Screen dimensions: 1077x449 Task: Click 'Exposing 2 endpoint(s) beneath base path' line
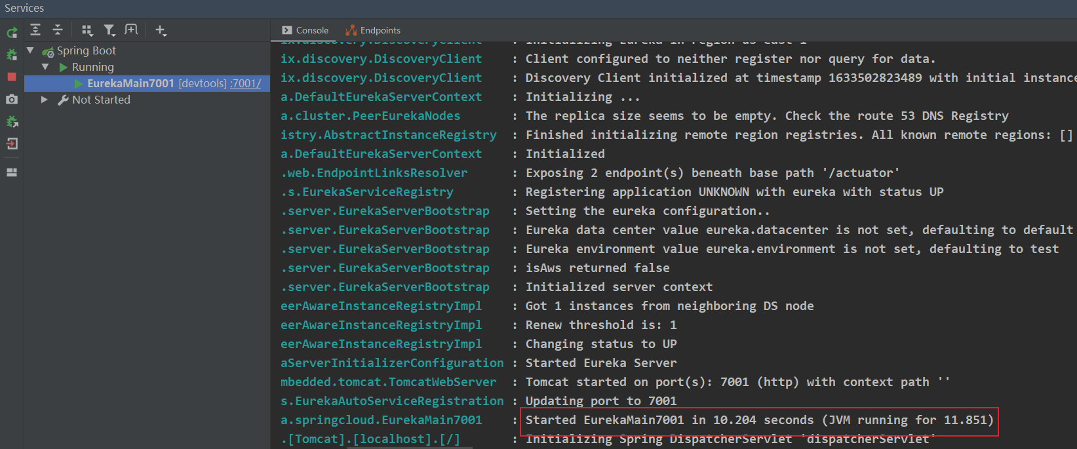(713, 173)
